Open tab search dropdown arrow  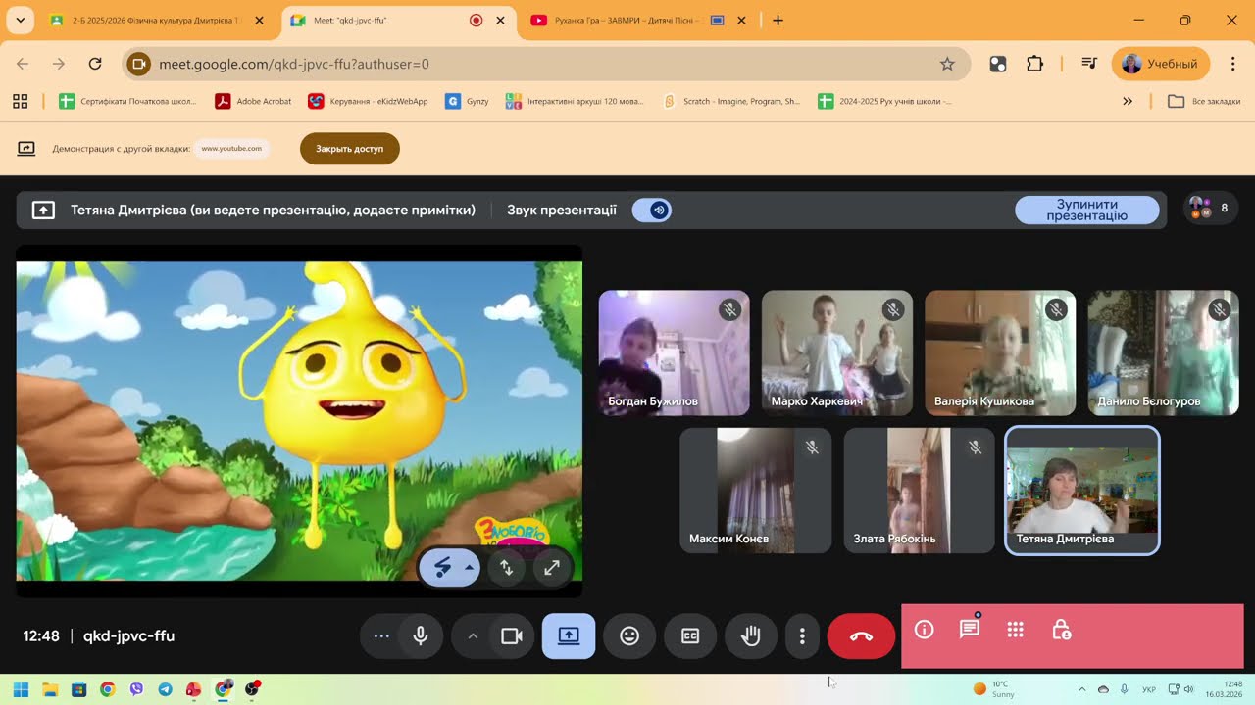click(21, 21)
